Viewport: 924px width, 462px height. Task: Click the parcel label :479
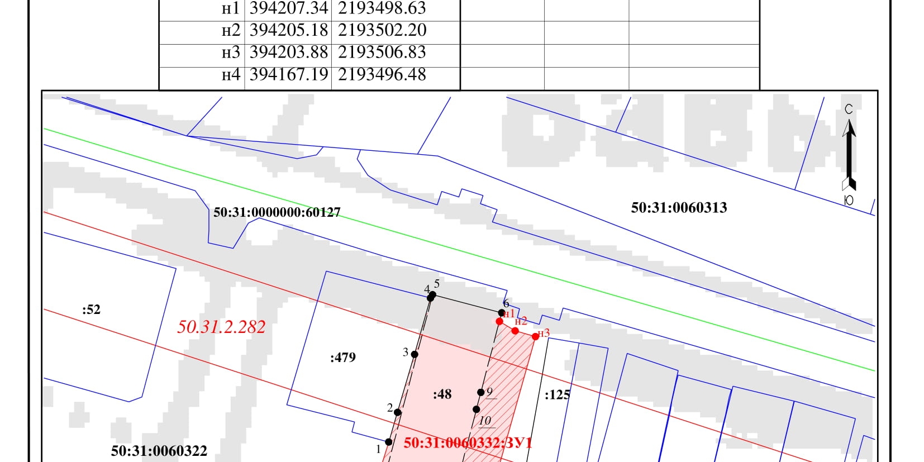(342, 358)
